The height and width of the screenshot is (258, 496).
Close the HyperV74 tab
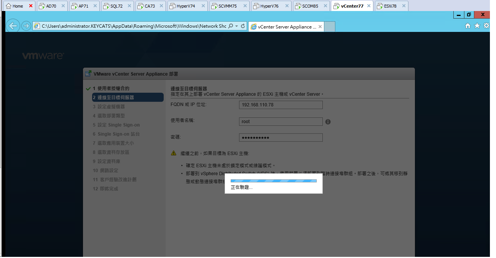[203, 6]
